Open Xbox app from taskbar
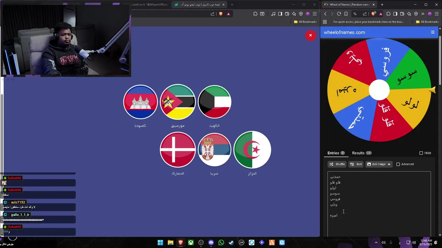The image size is (442, 248). click(x=191, y=242)
